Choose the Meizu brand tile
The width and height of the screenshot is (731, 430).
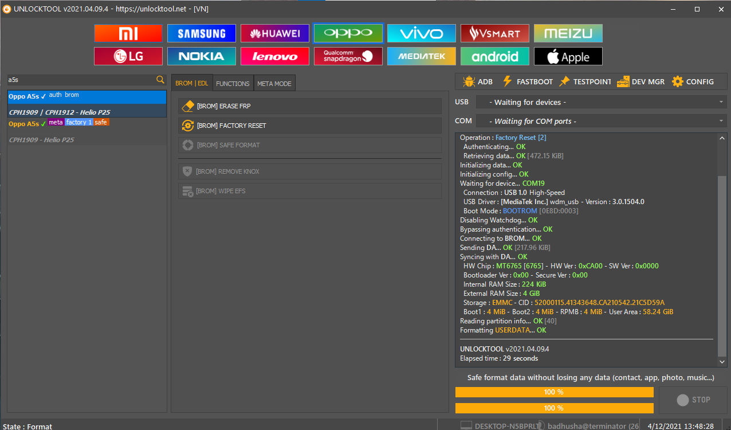(x=568, y=33)
